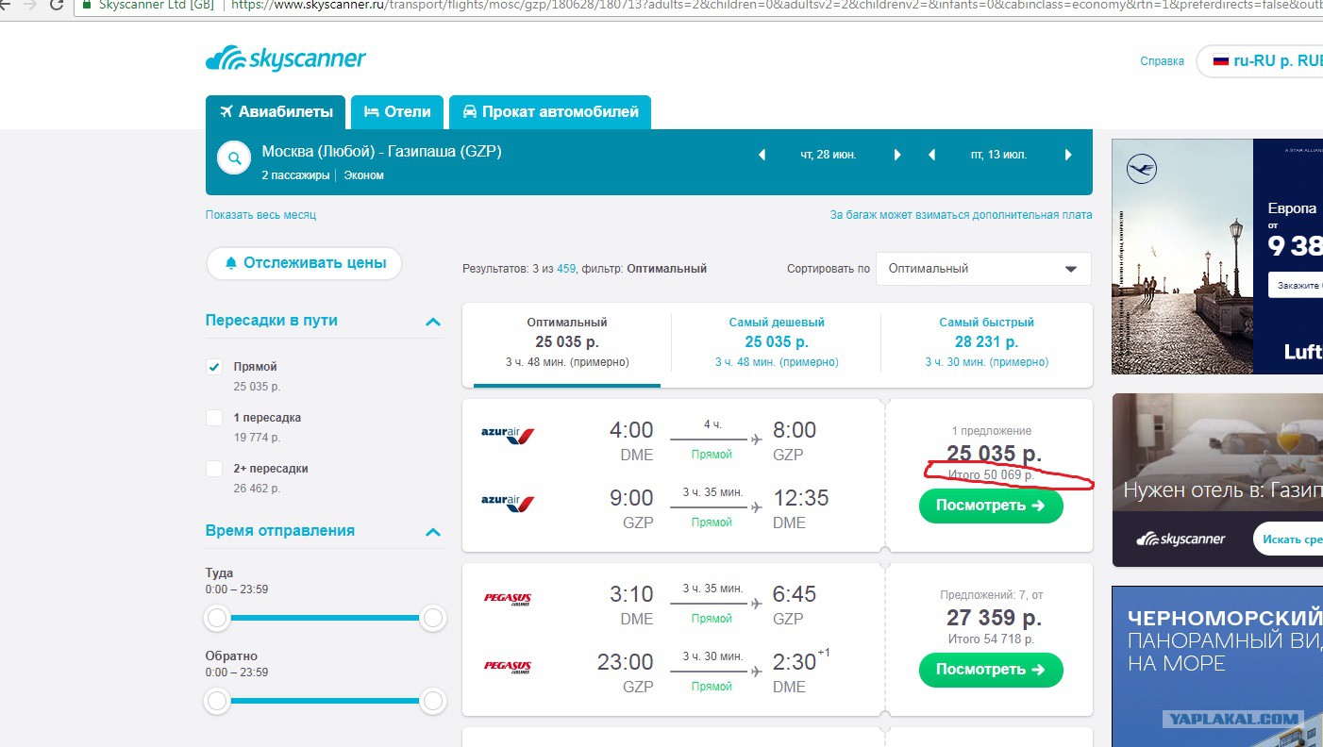Go to previous departure date before чт, 28 июн.

tap(762, 155)
